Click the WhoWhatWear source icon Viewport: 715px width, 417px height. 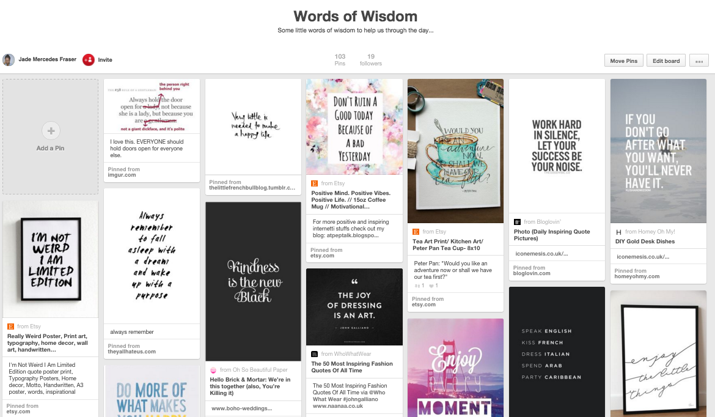[314, 354]
